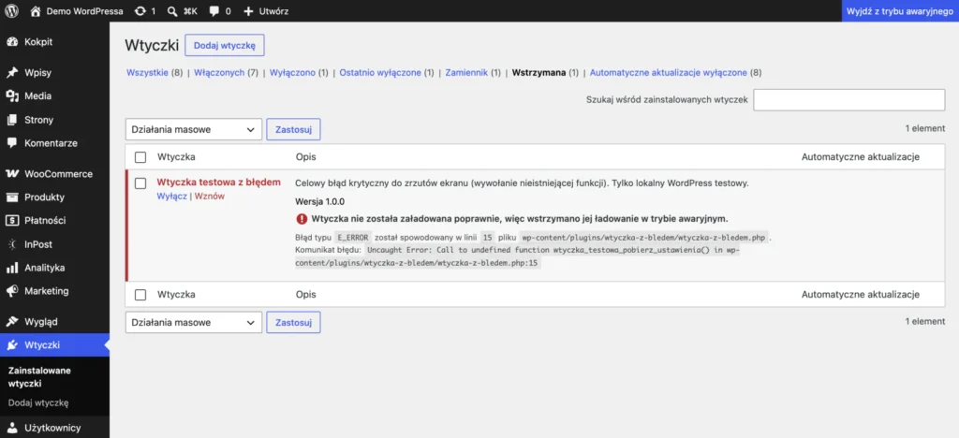The height and width of the screenshot is (438, 959).
Task: Tick the select-all checkbox in the table header
Action: tap(140, 157)
